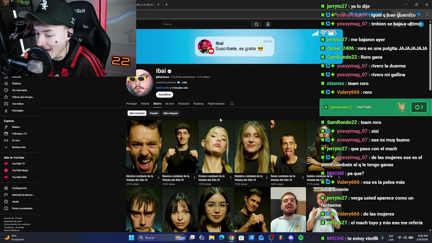This screenshot has width=432, height=243.
Task: Open the Prensa footer link
Action: (19, 218)
